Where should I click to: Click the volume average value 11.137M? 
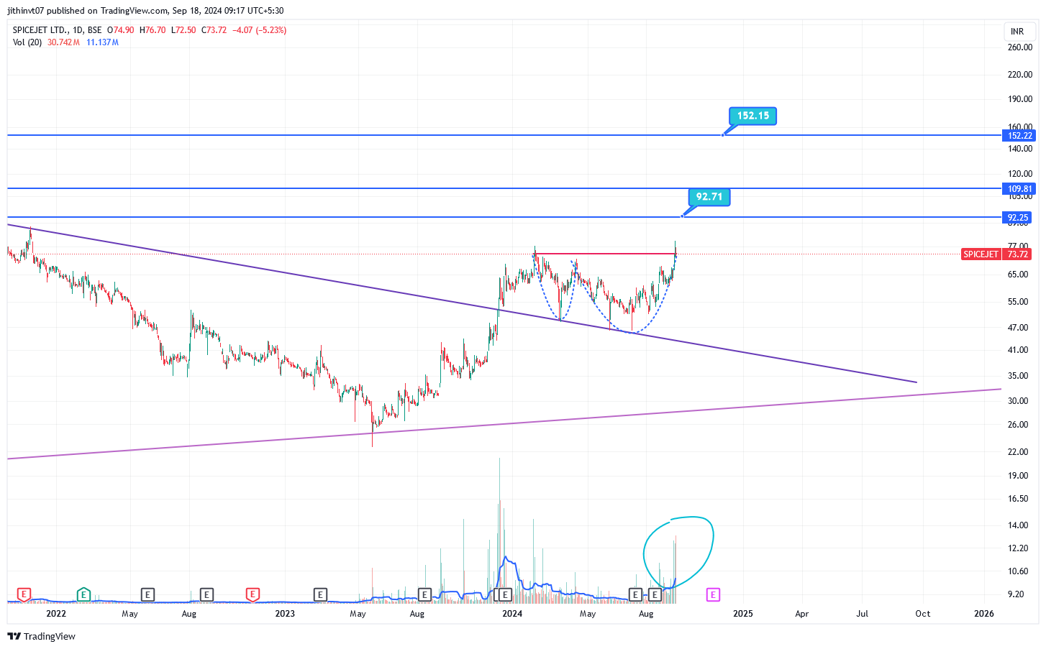pyautogui.click(x=102, y=42)
